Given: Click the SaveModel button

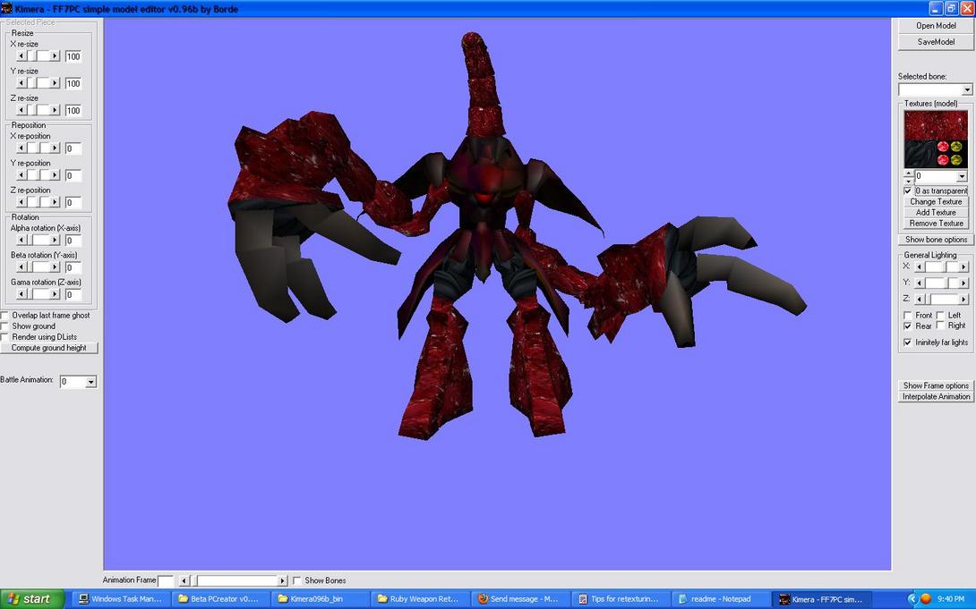Looking at the screenshot, I should (x=936, y=42).
